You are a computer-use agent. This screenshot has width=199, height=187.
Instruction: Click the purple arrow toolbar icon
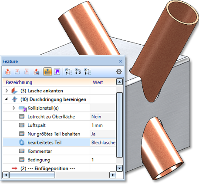tap(57, 72)
